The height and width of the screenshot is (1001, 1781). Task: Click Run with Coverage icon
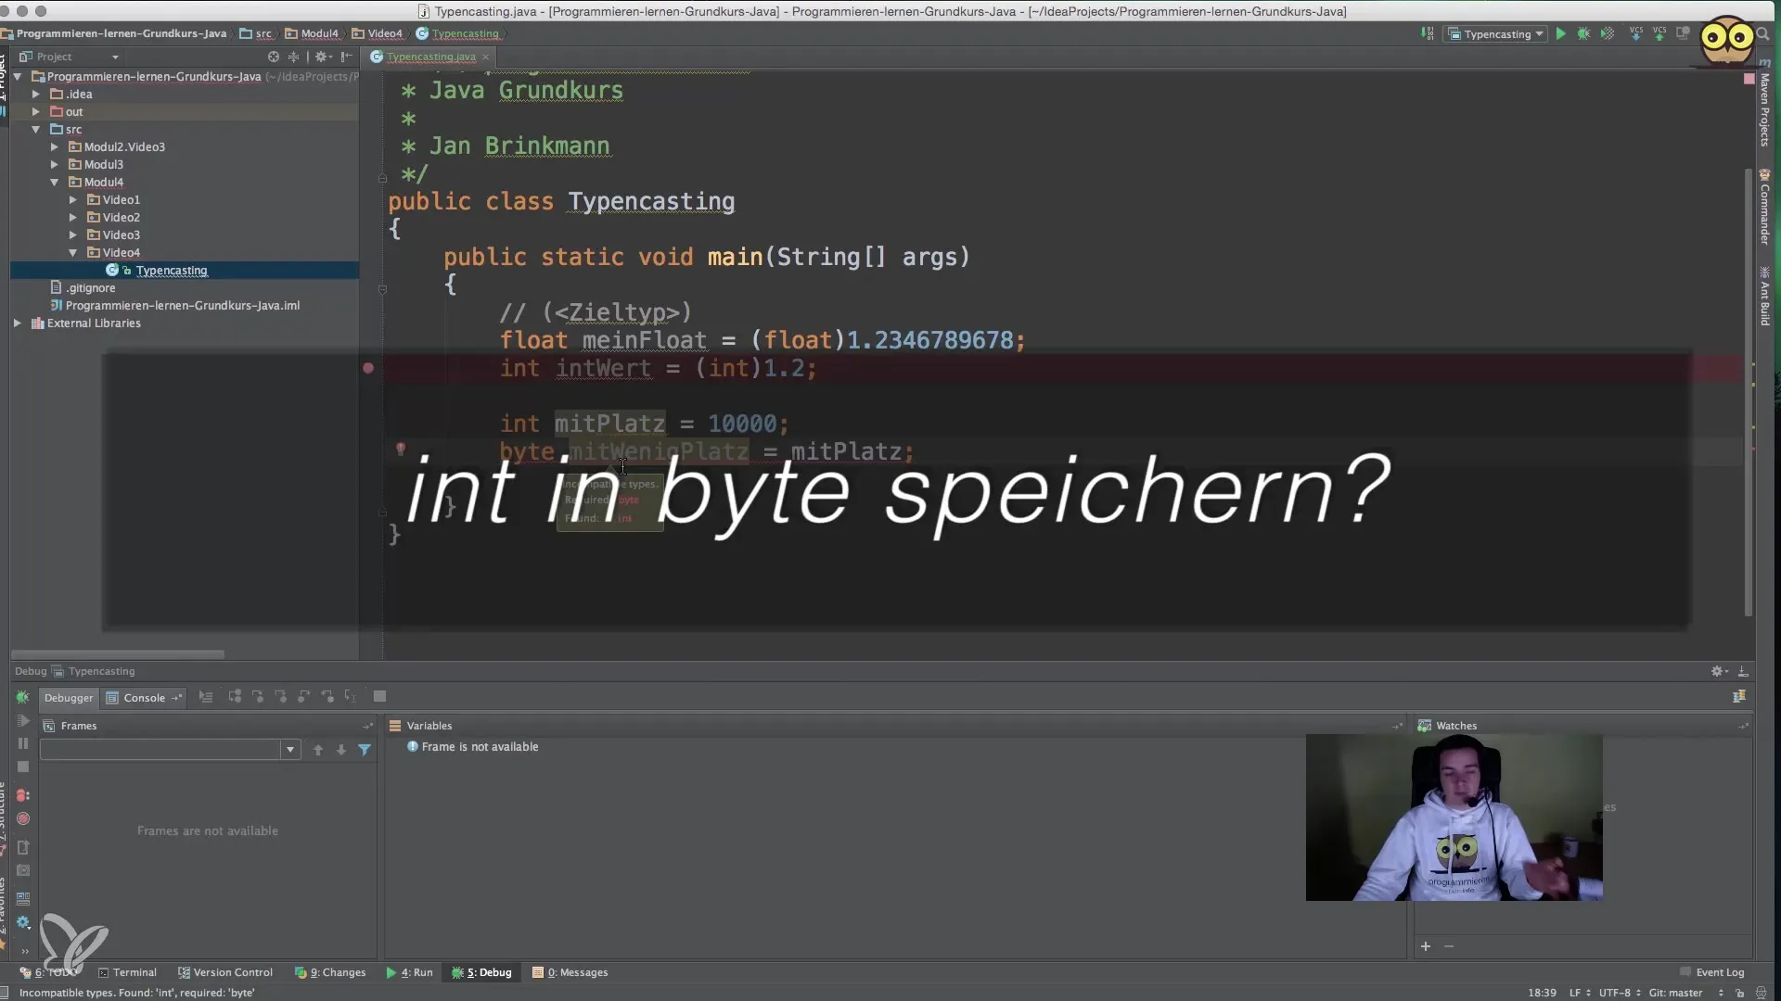point(1608,33)
